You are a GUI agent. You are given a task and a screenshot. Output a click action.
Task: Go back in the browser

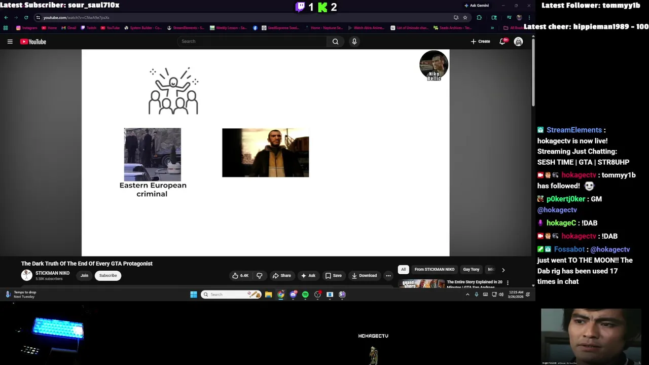[x=6, y=17]
